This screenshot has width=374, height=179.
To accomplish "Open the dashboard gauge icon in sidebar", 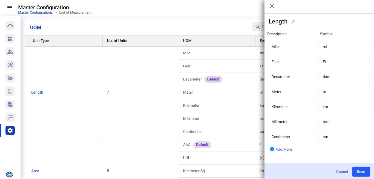I will tap(10, 26).
